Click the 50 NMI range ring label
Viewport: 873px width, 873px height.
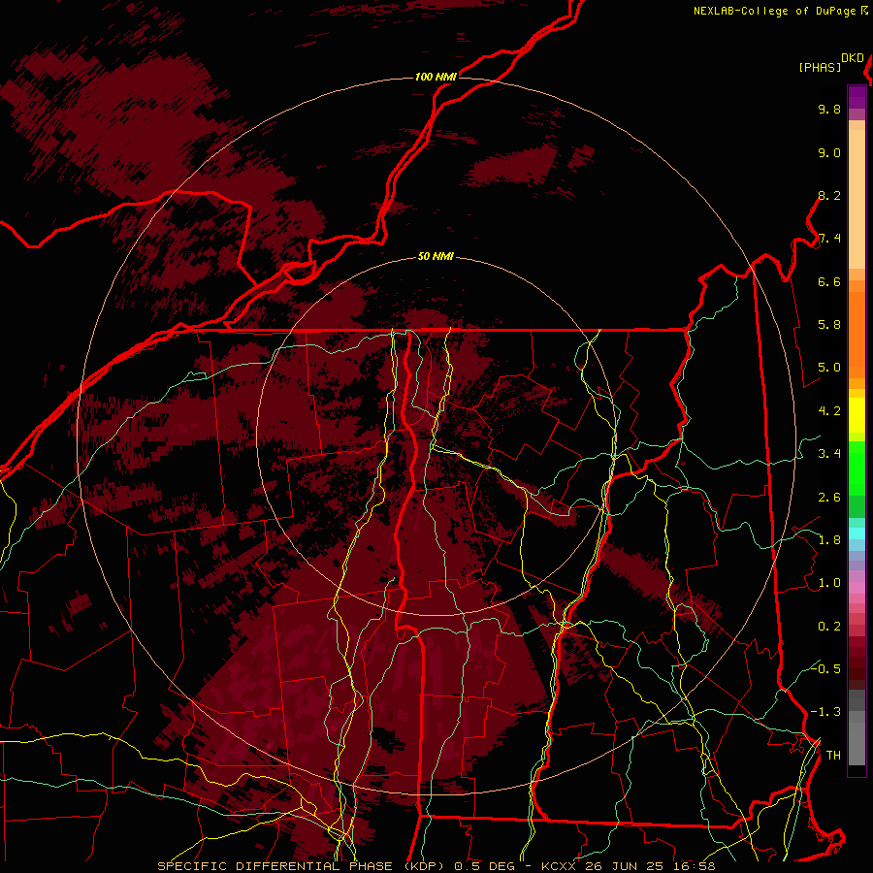(x=436, y=256)
